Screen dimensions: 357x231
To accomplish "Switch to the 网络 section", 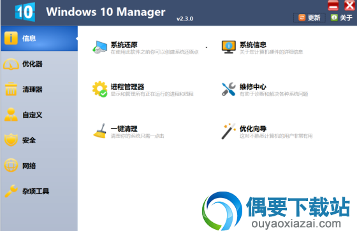I will [x=39, y=165].
